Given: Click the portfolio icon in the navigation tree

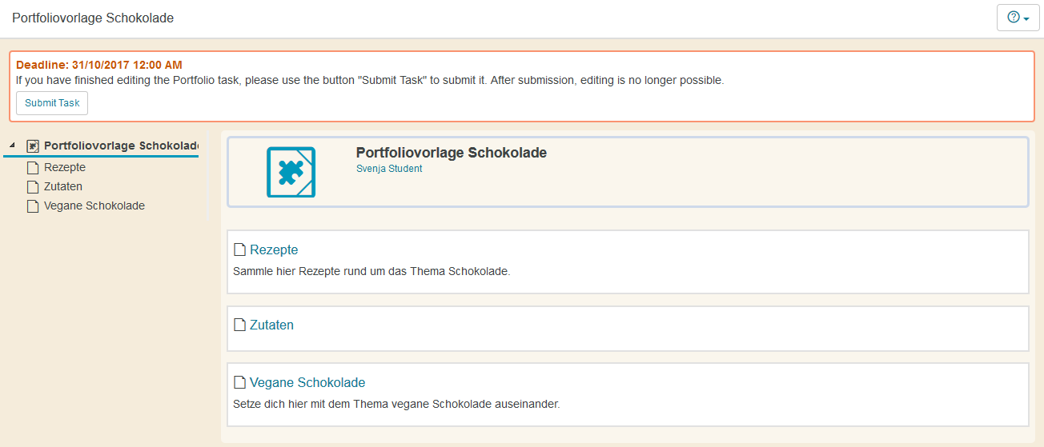Looking at the screenshot, I should pyautogui.click(x=33, y=146).
